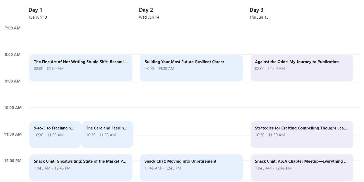The image size is (364, 182).
Task: Click the 11:00 AM time label
Action: coord(12,134)
